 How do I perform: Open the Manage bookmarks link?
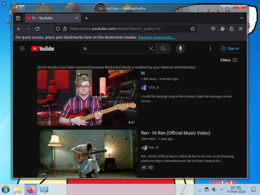157,37
